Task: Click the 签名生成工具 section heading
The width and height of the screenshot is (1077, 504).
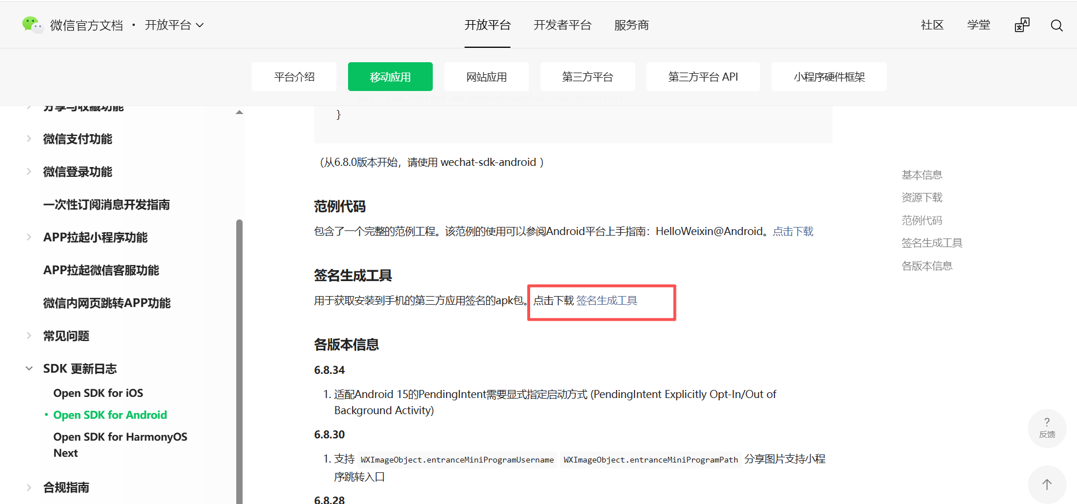Action: coord(353,275)
